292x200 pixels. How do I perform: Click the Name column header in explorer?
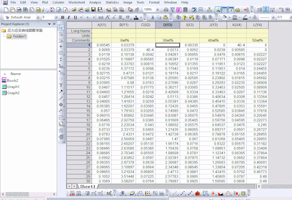16,74
